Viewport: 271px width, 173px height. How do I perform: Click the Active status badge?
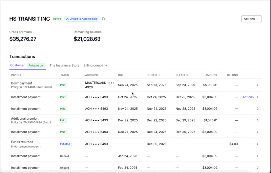(57, 19)
